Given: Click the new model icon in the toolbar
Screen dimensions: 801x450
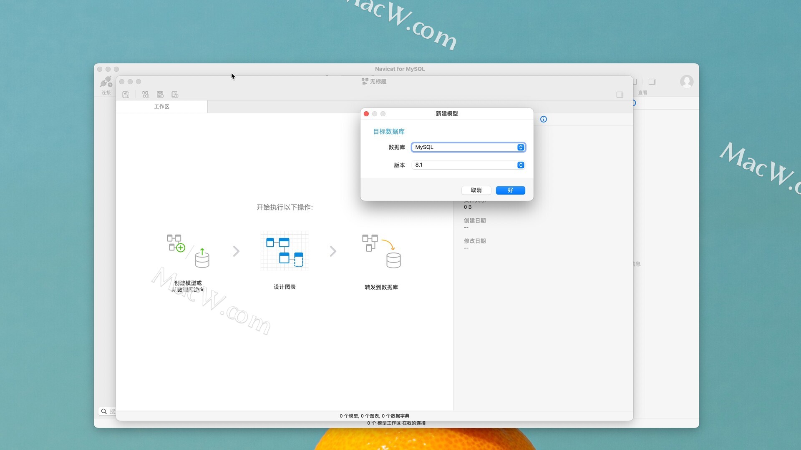Looking at the screenshot, I should 145,95.
